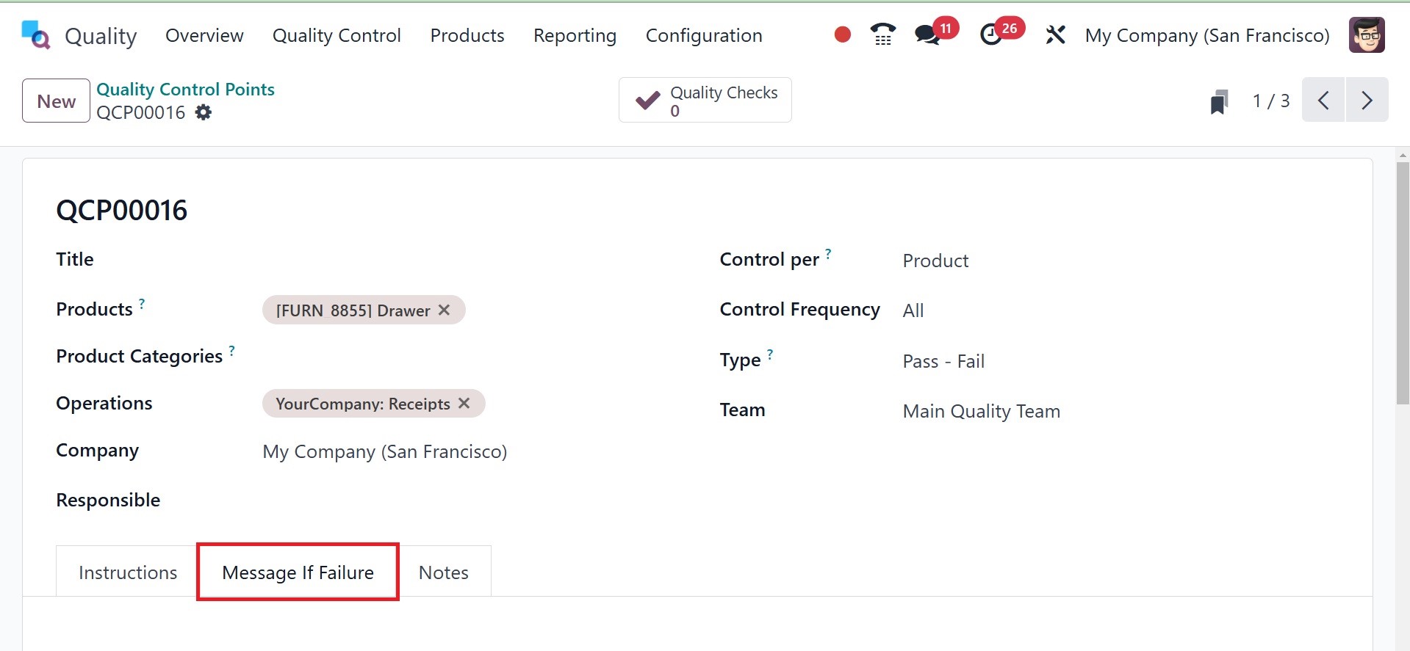The image size is (1410, 651).
Task: Remove the YourCompany: Receipts operation tag
Action: tap(464, 403)
